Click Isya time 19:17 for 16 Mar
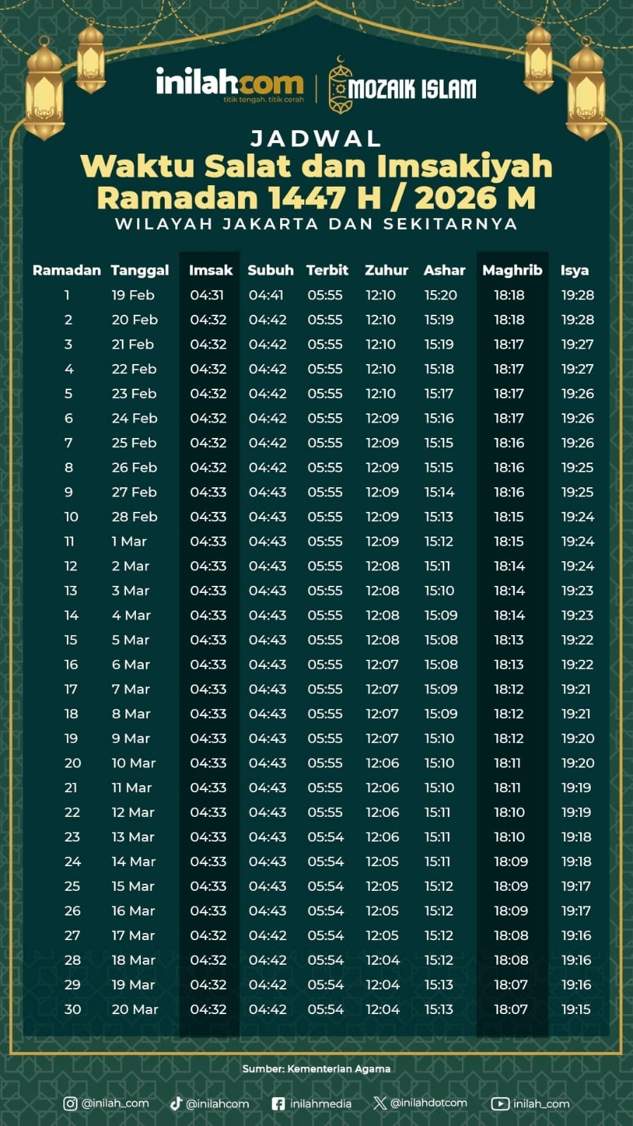 click(576, 911)
